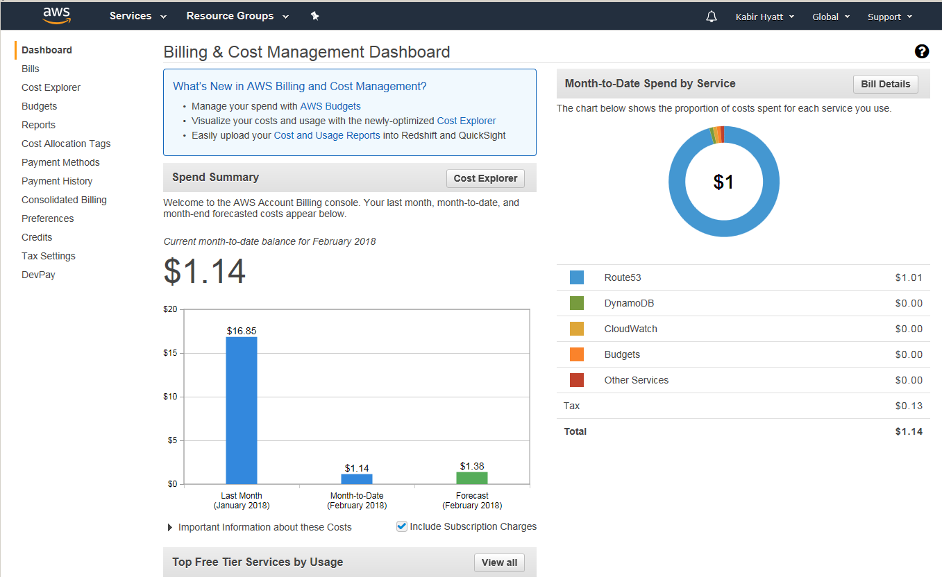Click the $1 donut chart center value
Image resolution: width=942 pixels, height=577 pixels.
click(723, 182)
